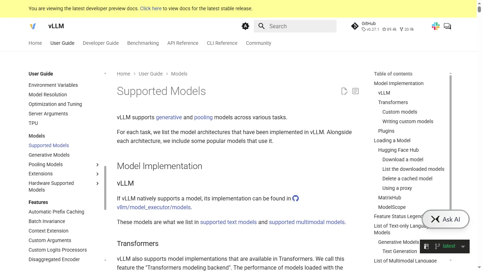Click the 'Click here' stable docs link
This screenshot has width=482, height=271.
[151, 8]
